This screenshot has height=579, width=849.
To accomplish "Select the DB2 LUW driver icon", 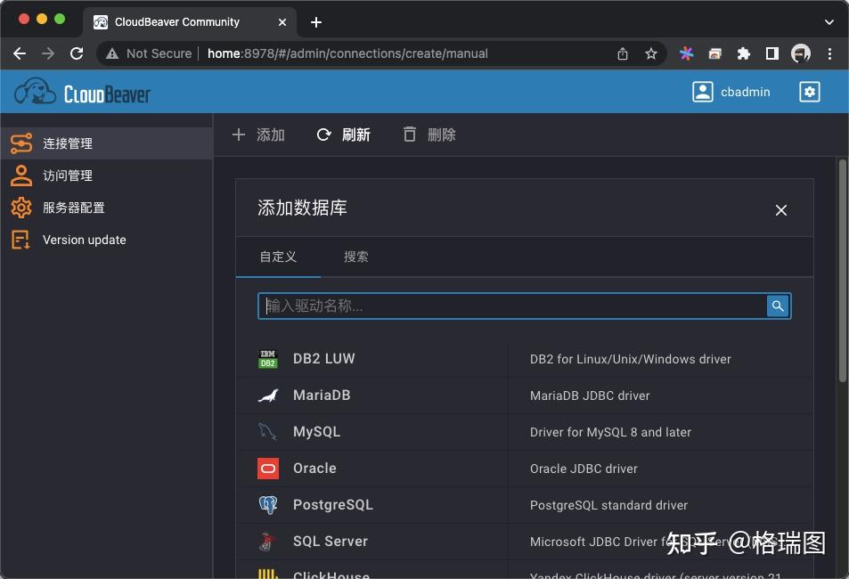I will click(x=267, y=359).
